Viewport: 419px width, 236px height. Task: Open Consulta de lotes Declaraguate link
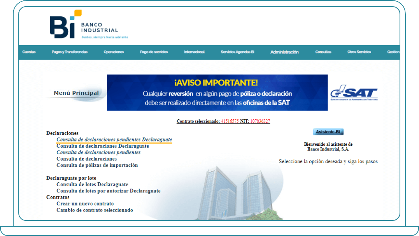tap(92, 184)
